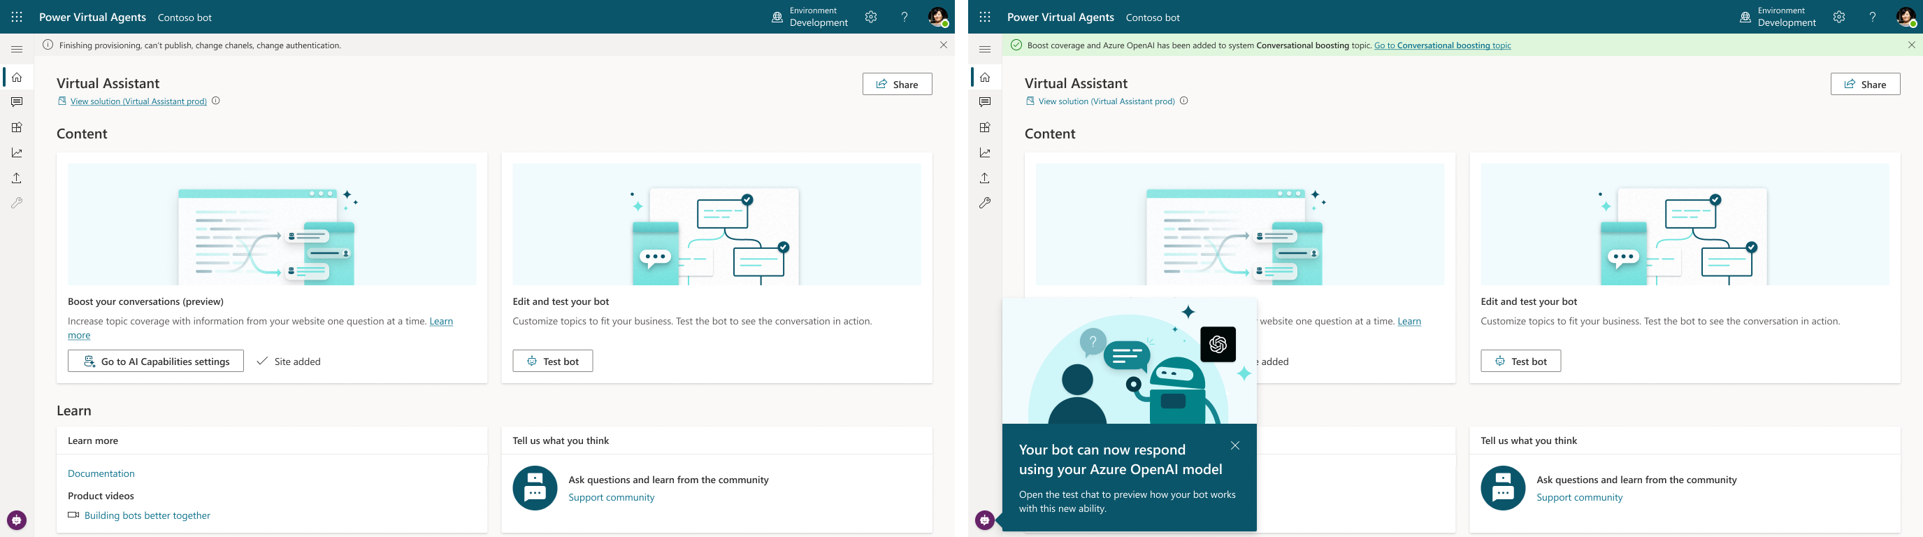The height and width of the screenshot is (537, 1923).
Task: Open Analytics chart icon in right screen sidebar
Action: 985,153
